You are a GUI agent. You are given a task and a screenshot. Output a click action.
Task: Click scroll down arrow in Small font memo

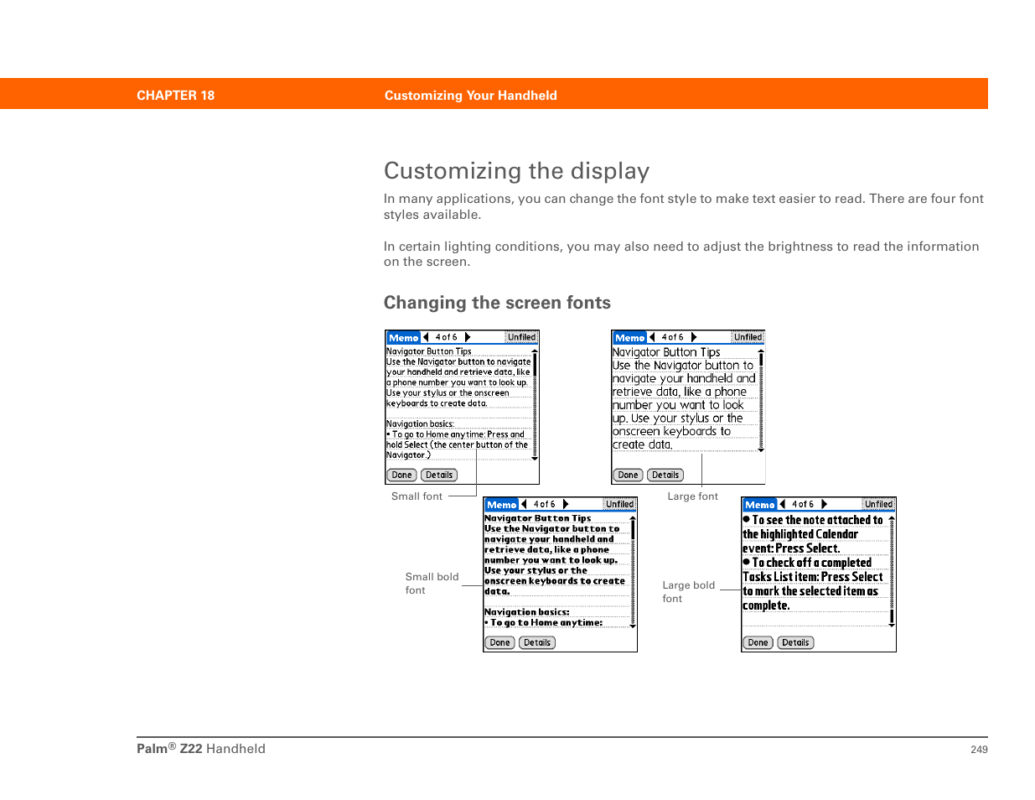535,459
